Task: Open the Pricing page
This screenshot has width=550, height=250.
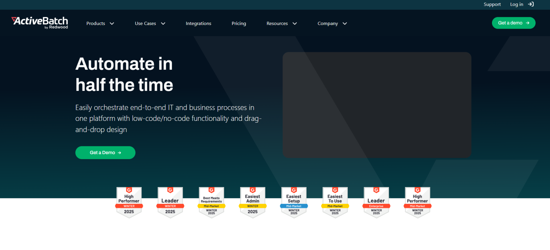Action: 238,23
